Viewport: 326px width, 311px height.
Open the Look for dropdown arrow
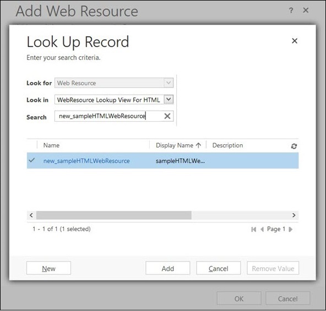(169, 83)
